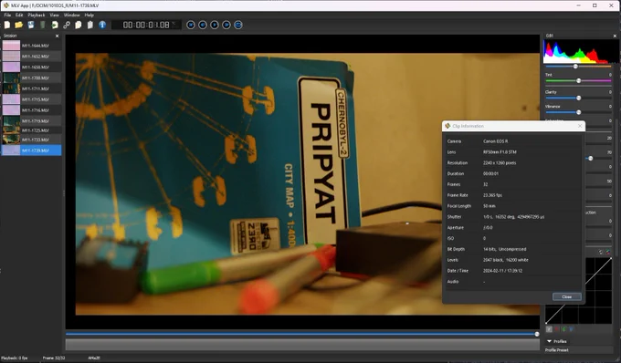The width and height of the screenshot is (621, 363).
Task: Click the colored curve mode icon above curves
Action: (x=608, y=252)
